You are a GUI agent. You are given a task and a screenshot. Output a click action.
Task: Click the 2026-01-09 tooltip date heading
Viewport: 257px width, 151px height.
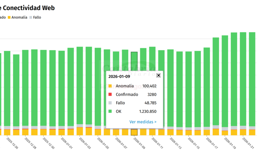click(119, 76)
